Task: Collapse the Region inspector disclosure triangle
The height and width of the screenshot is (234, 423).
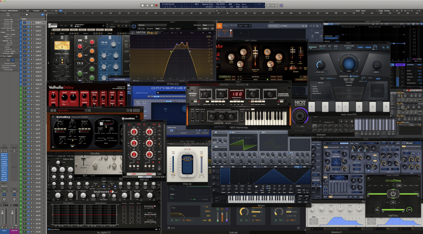Action: (1, 11)
